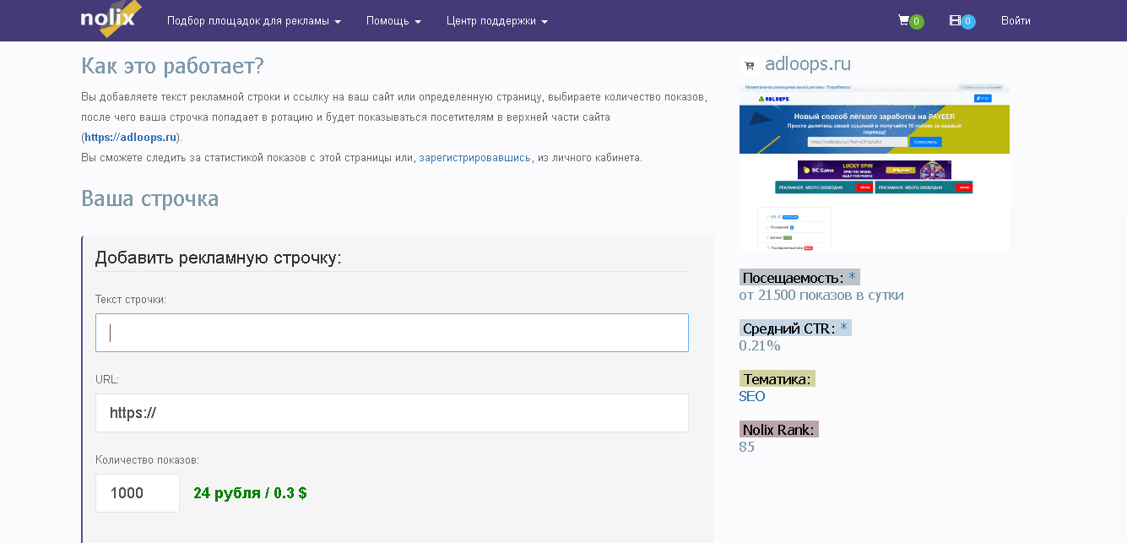Expand the Подбор площадок для рекламы menu

[254, 21]
